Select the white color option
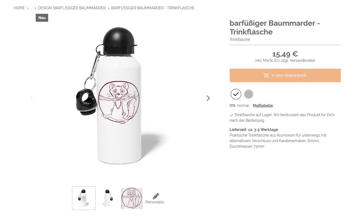 [x=236, y=94]
